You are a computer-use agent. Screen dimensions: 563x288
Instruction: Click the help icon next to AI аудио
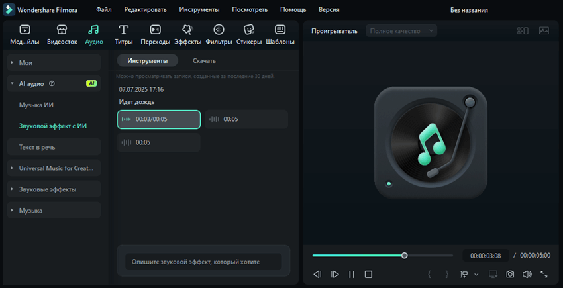point(52,83)
